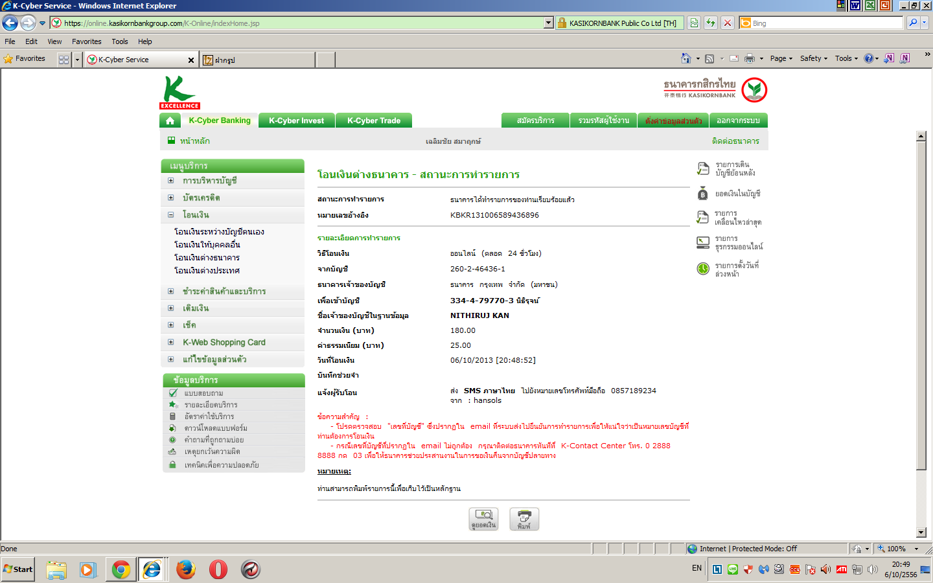This screenshot has height=583, width=933.
Task: Click the หน้าหลัก link
Action: 195,141
